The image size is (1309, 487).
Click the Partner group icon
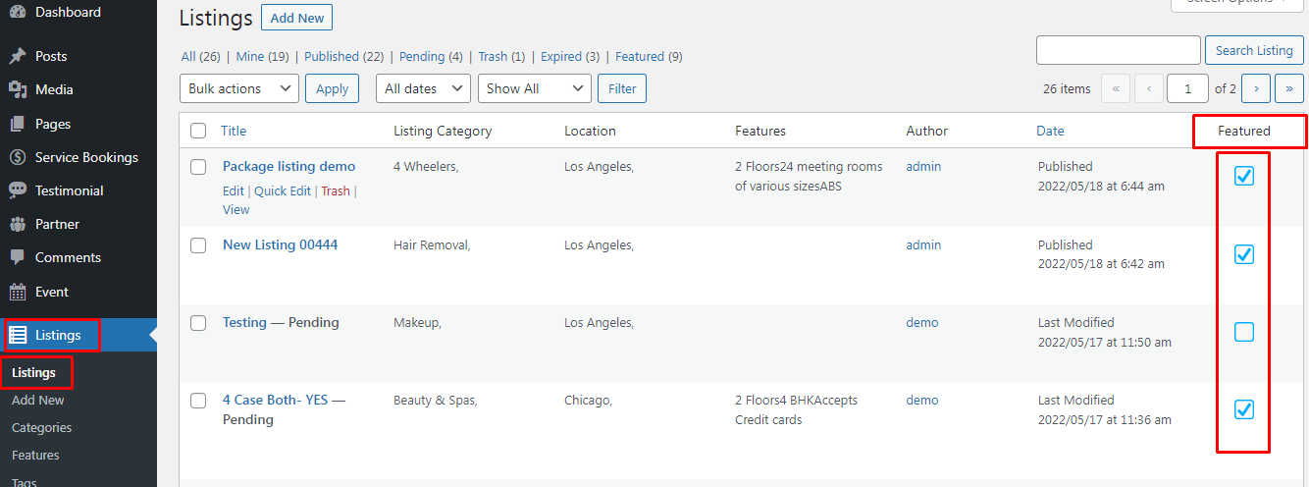tap(18, 224)
